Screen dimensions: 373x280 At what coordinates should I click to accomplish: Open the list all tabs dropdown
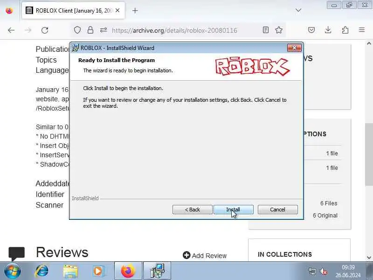(x=298, y=10)
